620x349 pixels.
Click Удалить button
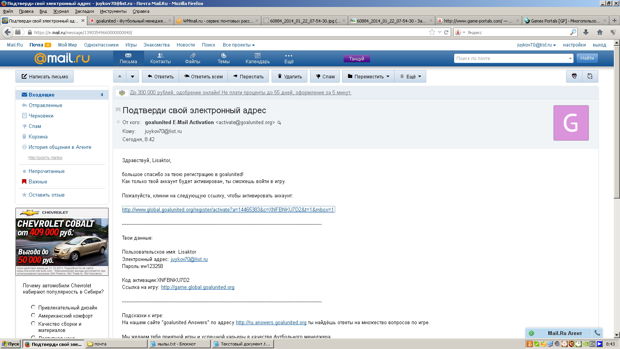click(x=289, y=76)
